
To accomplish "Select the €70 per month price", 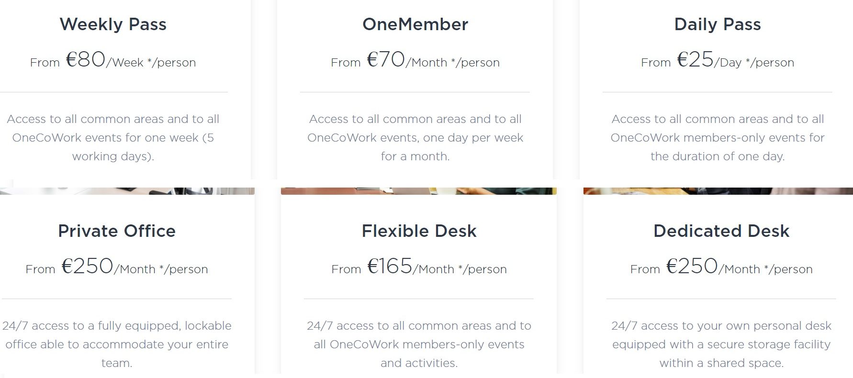I will click(386, 60).
